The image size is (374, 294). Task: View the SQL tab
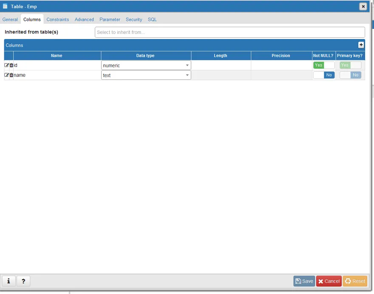click(152, 20)
